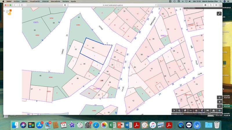Screen dimensions: 232x130
Task: Select the distance measurement tool
Action: click(191, 110)
